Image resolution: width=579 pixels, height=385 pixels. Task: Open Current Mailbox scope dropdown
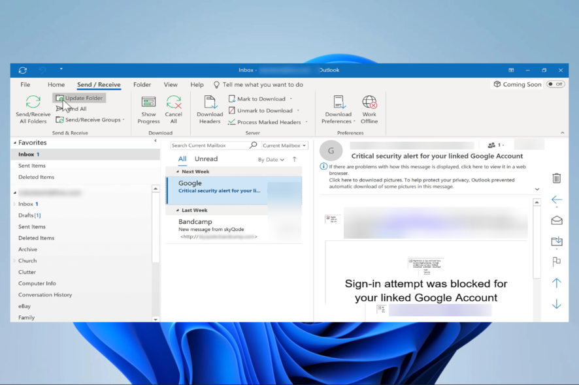point(284,146)
